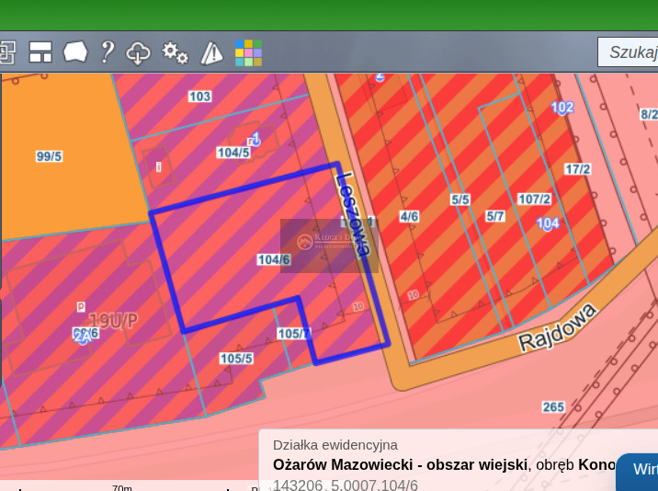Click the overlapping windows icon in toolbar

click(x=6, y=52)
